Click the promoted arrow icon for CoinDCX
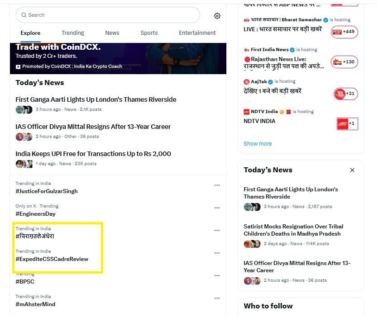Screen dimensions: 378x317 [18, 67]
